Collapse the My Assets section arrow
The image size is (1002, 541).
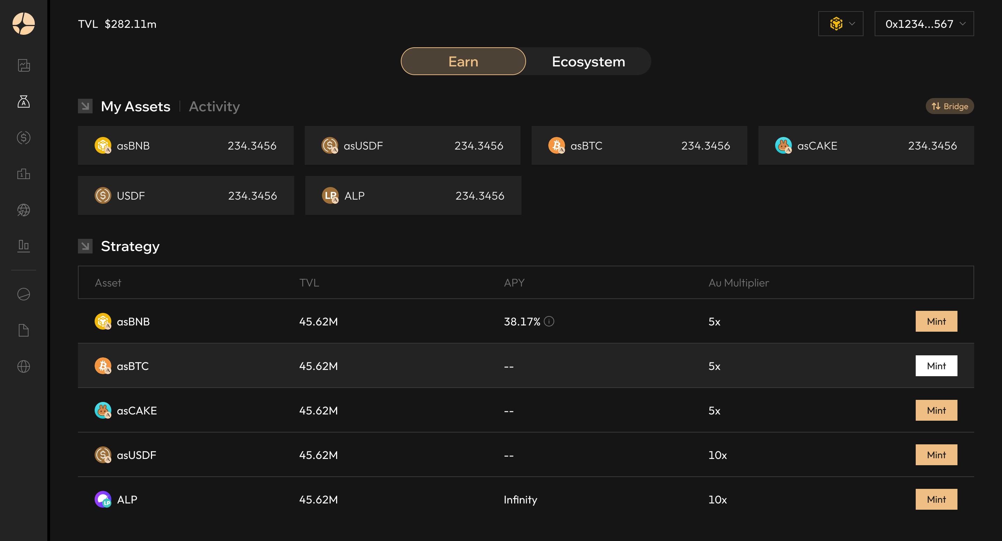coord(85,106)
